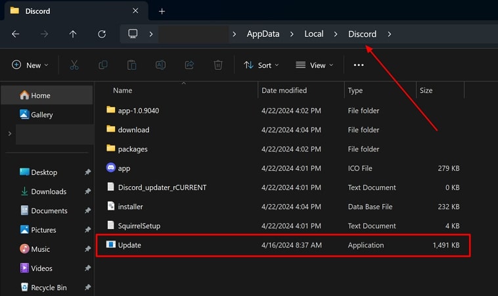This screenshot has width=498, height=296.
Task: Refresh the current folder view
Action: coord(102,34)
